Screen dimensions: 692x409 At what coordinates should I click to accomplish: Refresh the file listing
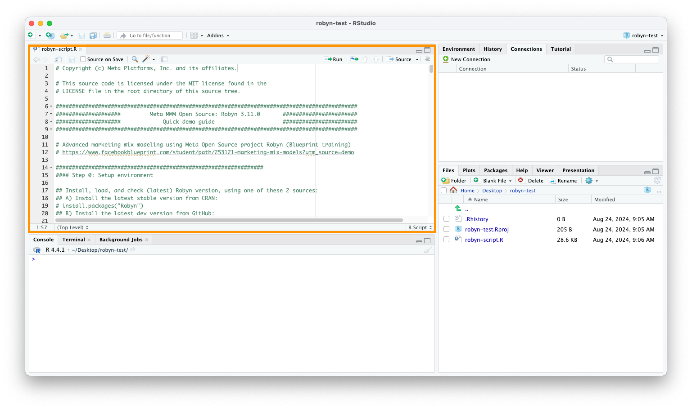pyautogui.click(x=657, y=180)
